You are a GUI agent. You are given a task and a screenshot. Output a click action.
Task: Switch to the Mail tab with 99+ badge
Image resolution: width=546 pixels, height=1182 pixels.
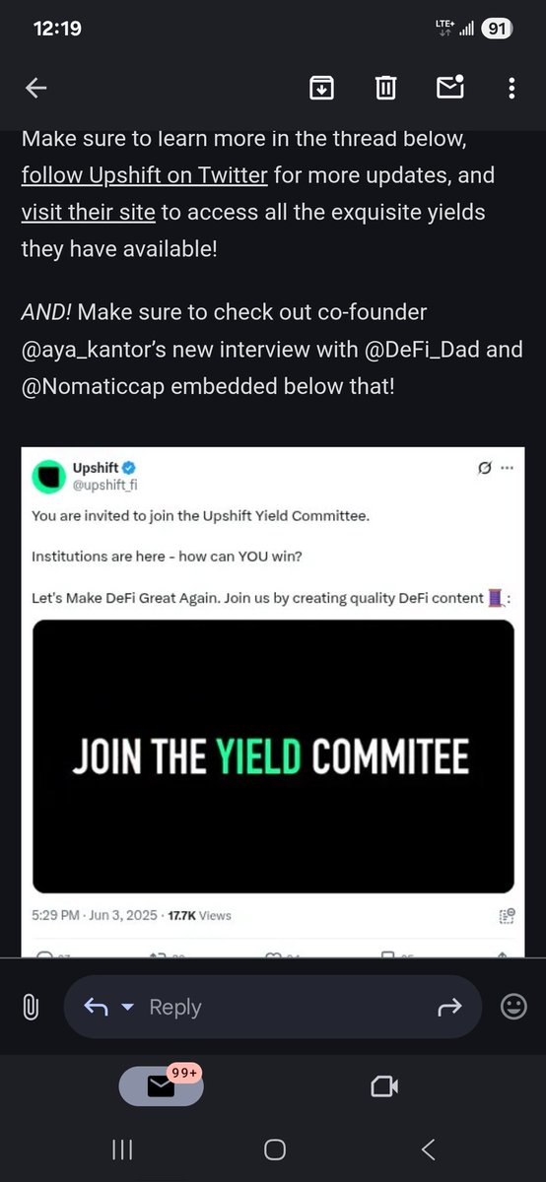[162, 1085]
